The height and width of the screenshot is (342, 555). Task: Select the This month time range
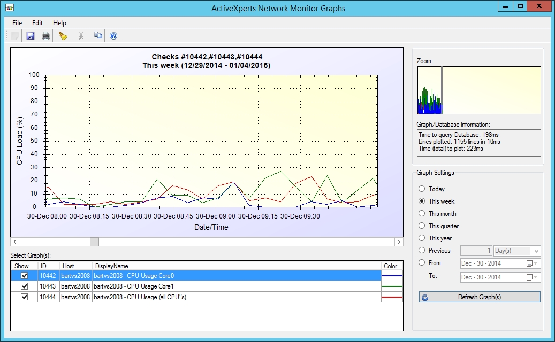[x=422, y=214]
